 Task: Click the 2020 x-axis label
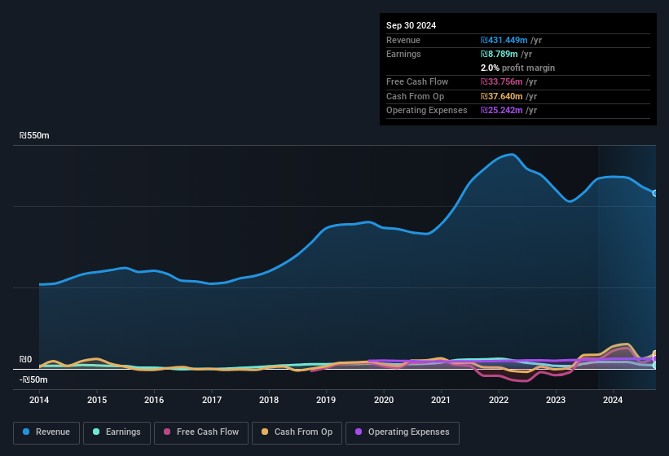pos(384,400)
